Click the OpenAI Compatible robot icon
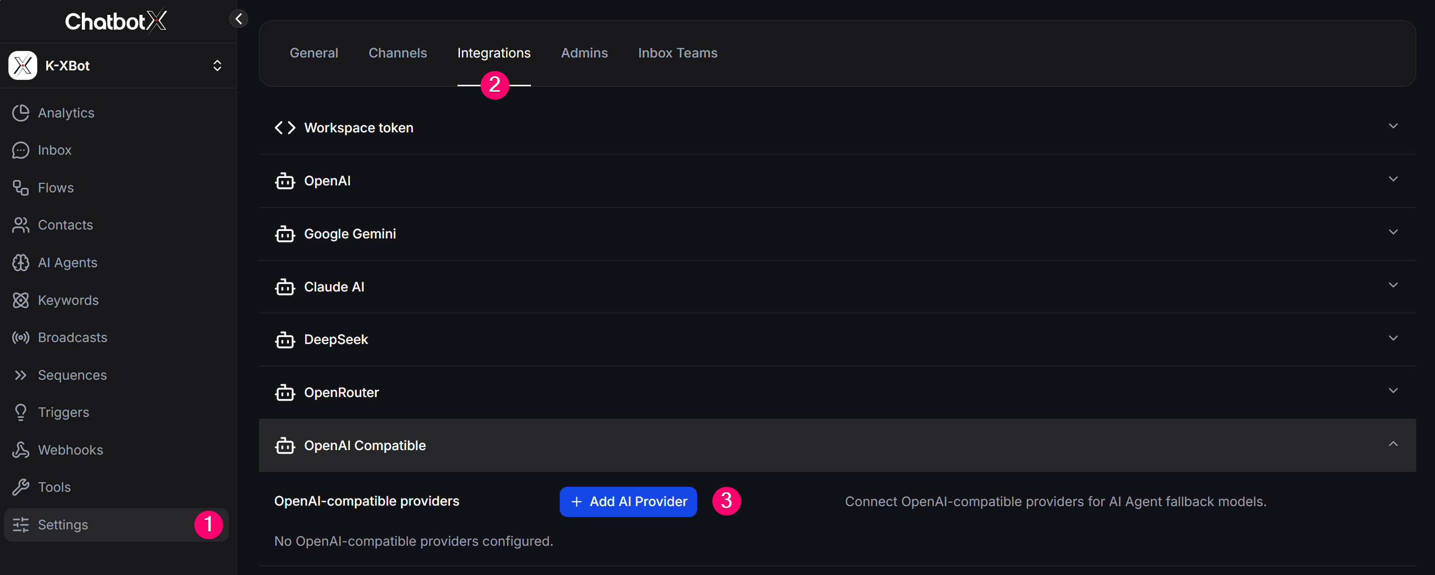Image resolution: width=1435 pixels, height=575 pixels. pos(285,445)
